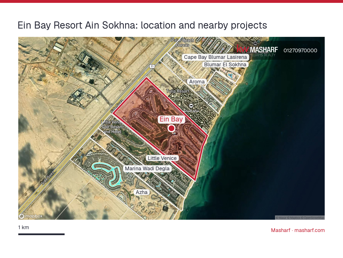Click the red Ein Bay location marker
This screenshot has width=343, height=258.
point(171,128)
